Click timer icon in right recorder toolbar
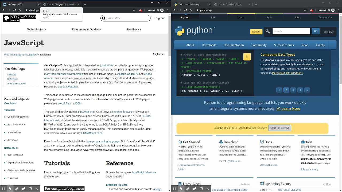 click(x=201, y=189)
